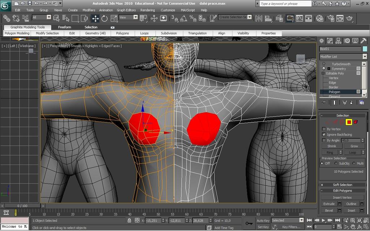Enable the By Vertex checkbox
370x231 pixels.
coord(324,129)
